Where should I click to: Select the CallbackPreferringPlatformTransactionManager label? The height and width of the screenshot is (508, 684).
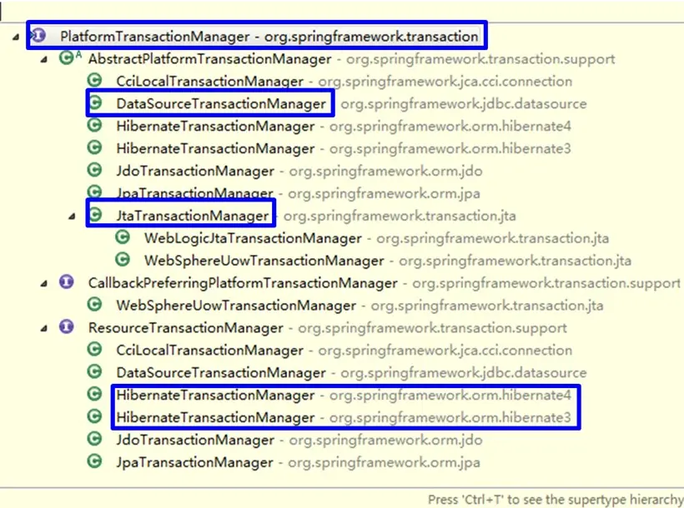[243, 283]
